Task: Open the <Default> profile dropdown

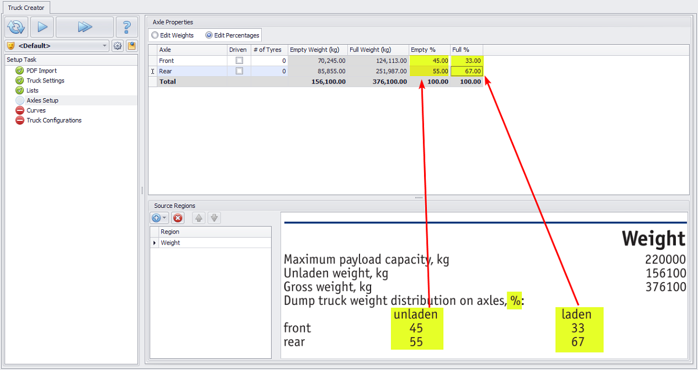Action: coord(105,46)
